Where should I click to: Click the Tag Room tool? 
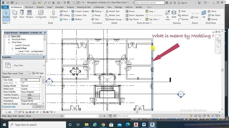[133, 19]
